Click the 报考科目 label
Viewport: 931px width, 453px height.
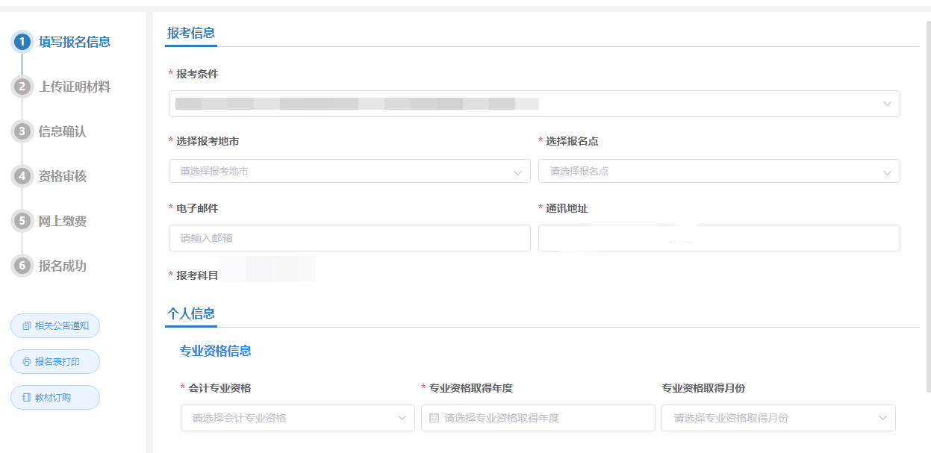point(197,275)
